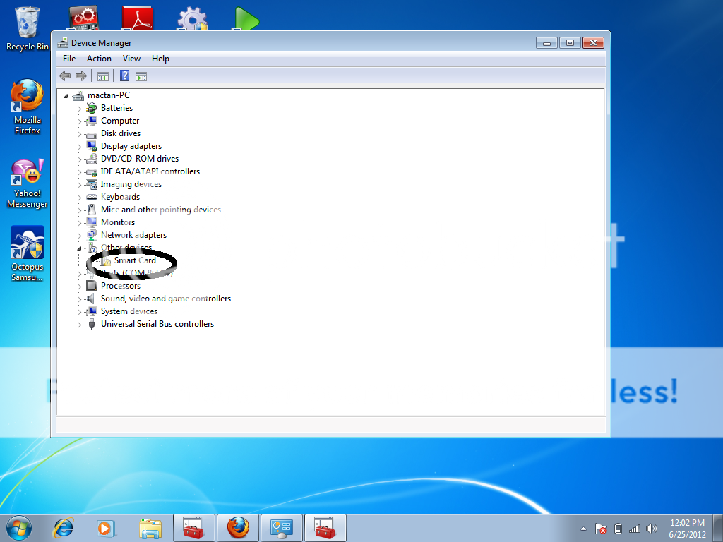Click the volume speaker icon in tray
723x542 pixels.
pyautogui.click(x=651, y=528)
